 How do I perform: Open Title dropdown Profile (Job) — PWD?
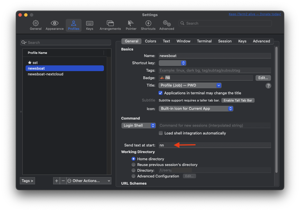click(190, 85)
